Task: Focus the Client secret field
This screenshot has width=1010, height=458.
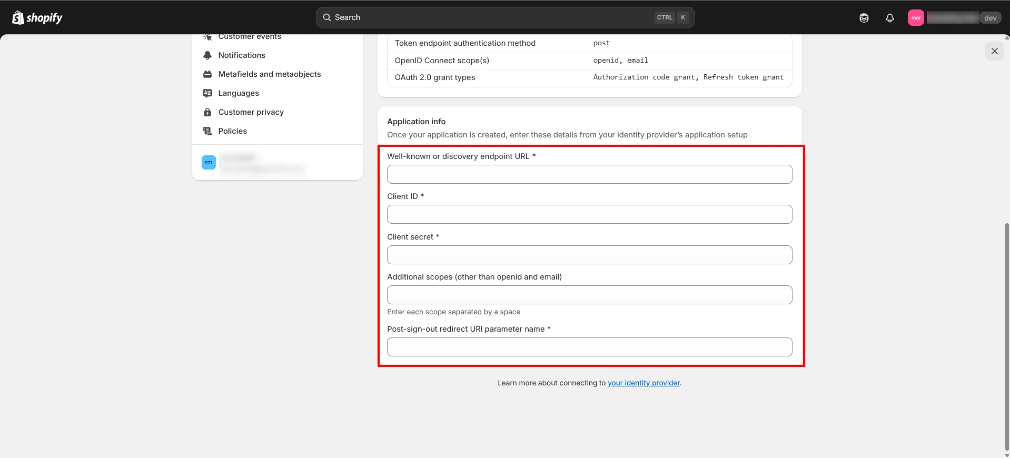Action: click(589, 255)
